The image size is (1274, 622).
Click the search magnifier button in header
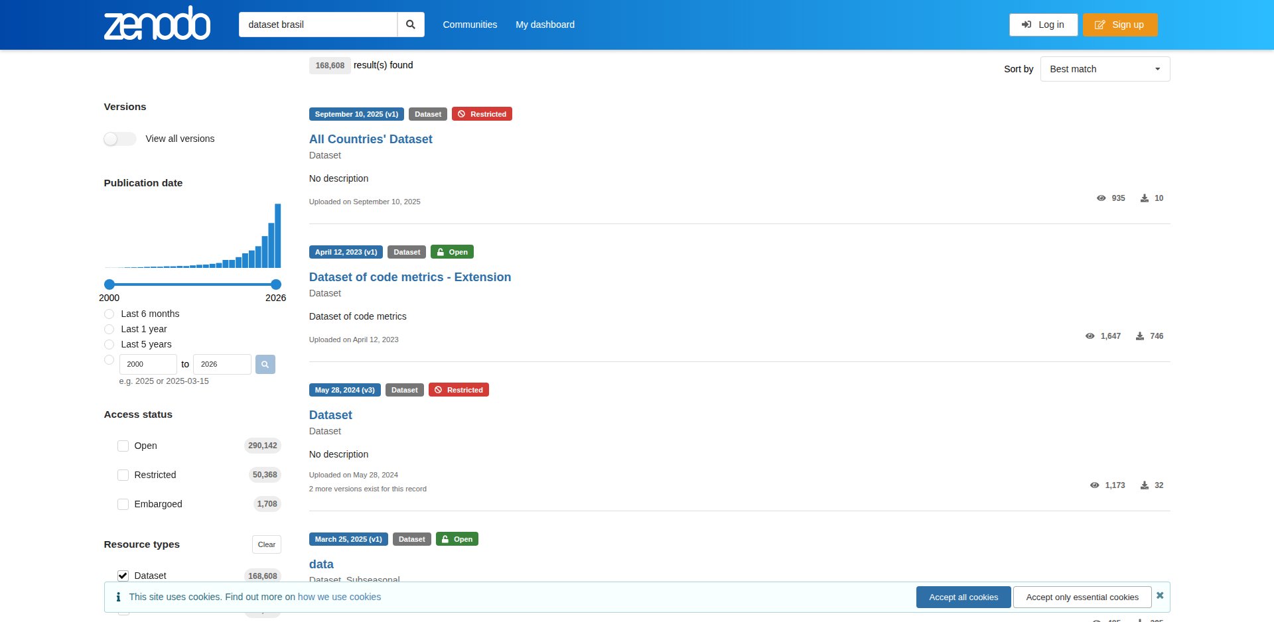coord(411,25)
